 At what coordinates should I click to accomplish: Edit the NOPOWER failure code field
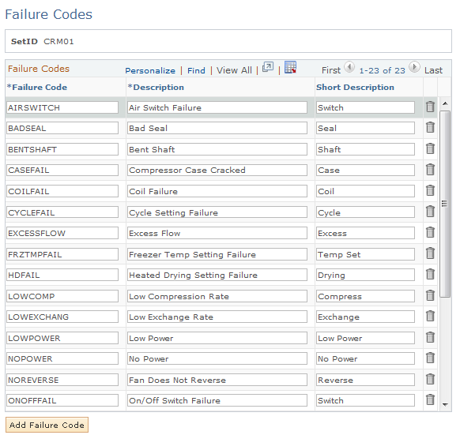click(x=62, y=358)
